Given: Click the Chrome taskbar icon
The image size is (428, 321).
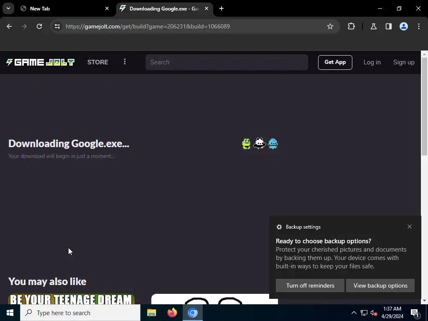Looking at the screenshot, I should 193,313.
